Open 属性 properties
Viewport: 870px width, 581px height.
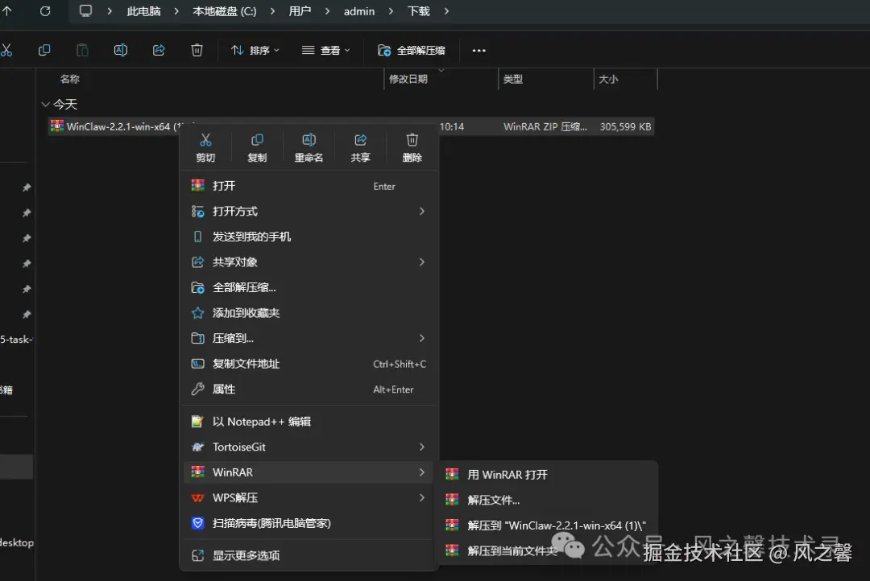tap(309, 389)
